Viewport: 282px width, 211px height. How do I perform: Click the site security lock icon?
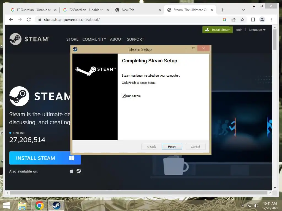[x=40, y=20]
